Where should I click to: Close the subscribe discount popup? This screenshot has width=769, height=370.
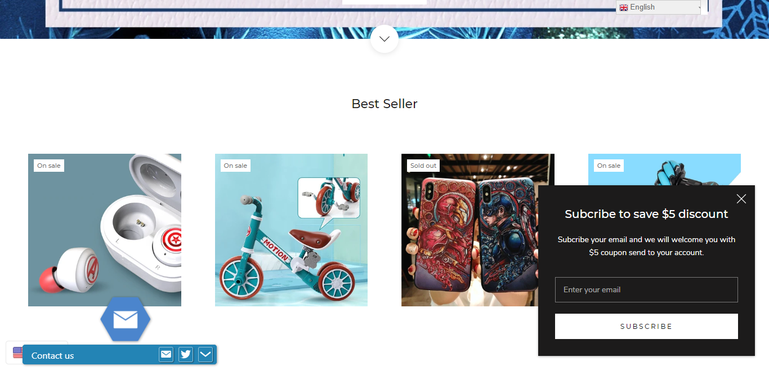coord(741,199)
